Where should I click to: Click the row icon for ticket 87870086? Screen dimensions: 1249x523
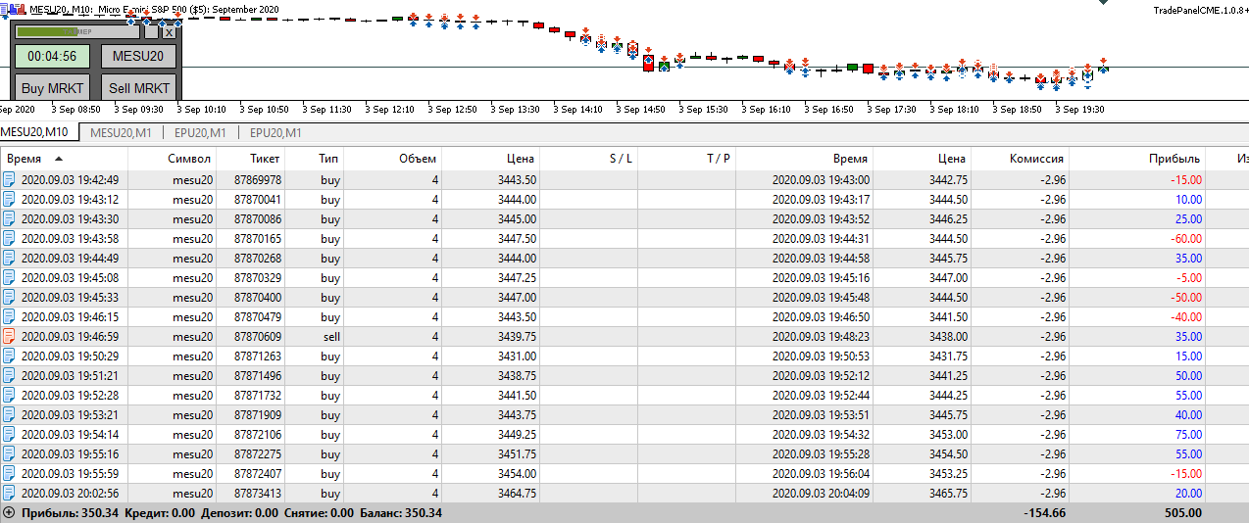pos(9,218)
